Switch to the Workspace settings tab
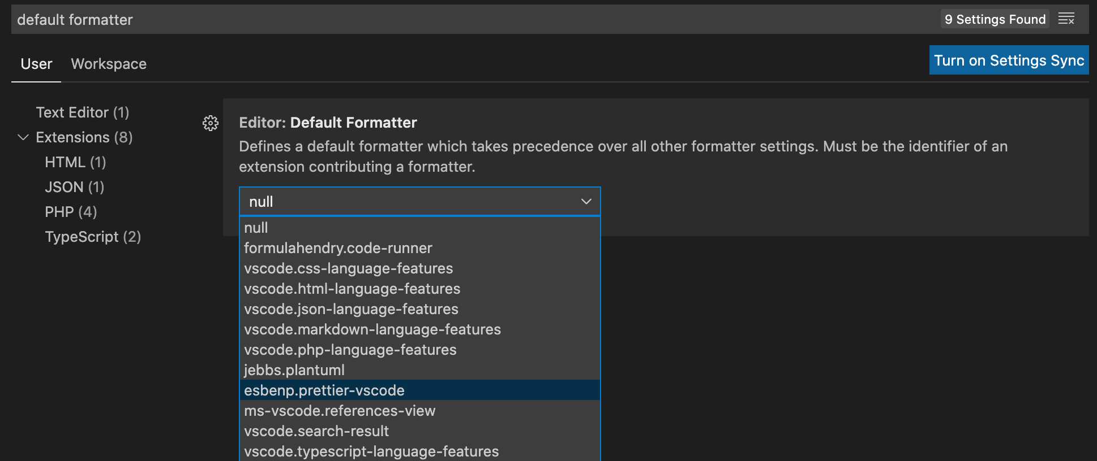Image resolution: width=1097 pixels, height=461 pixels. [109, 64]
